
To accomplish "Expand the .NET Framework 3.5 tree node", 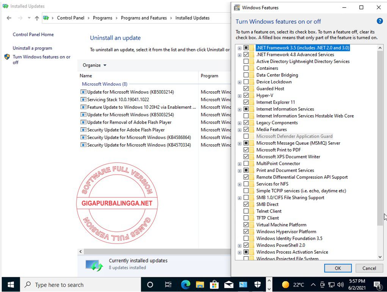I will pyautogui.click(x=240, y=48).
